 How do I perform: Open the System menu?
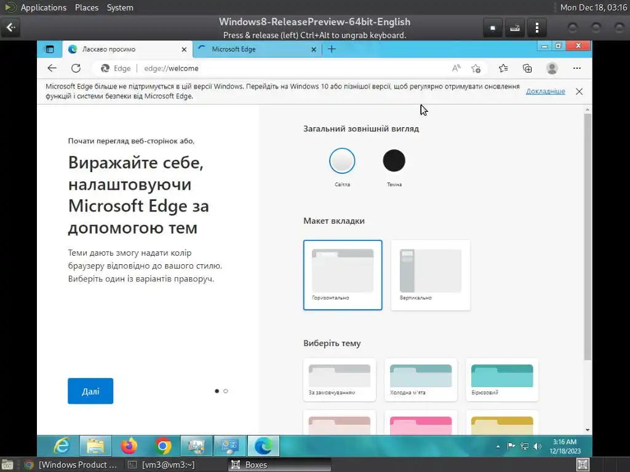click(120, 7)
